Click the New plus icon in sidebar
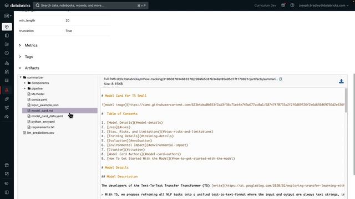 [x=7, y=27]
